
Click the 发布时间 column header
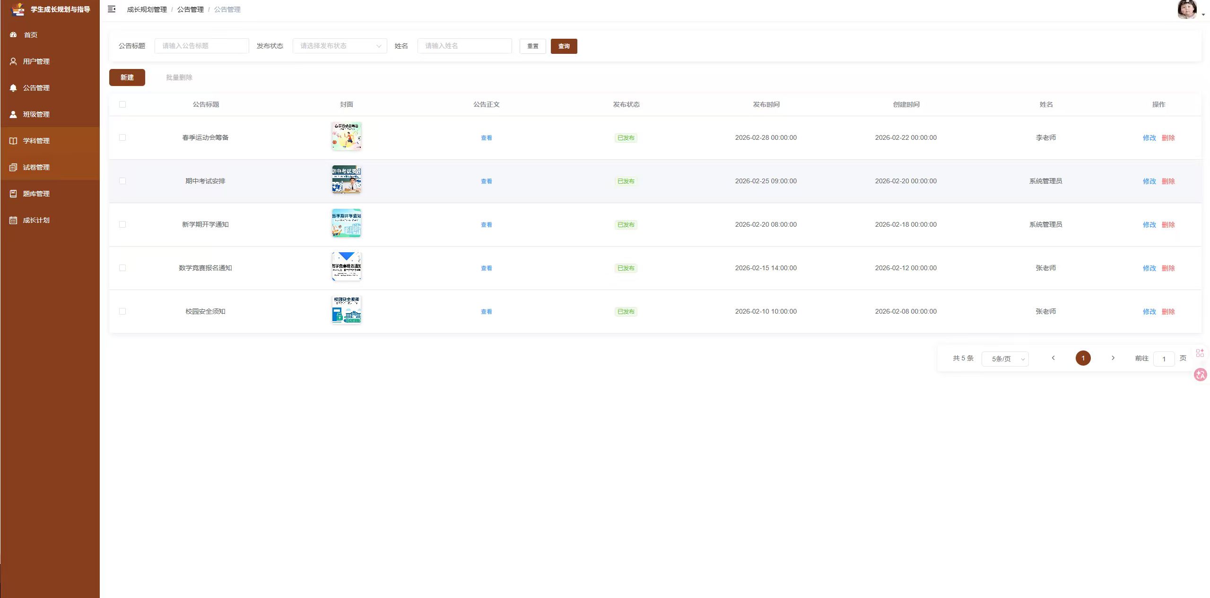[766, 104]
